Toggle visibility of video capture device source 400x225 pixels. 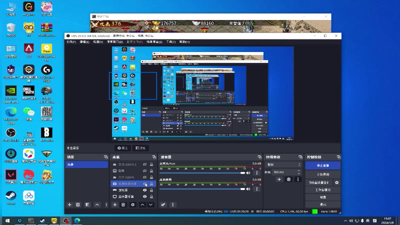[144, 183]
